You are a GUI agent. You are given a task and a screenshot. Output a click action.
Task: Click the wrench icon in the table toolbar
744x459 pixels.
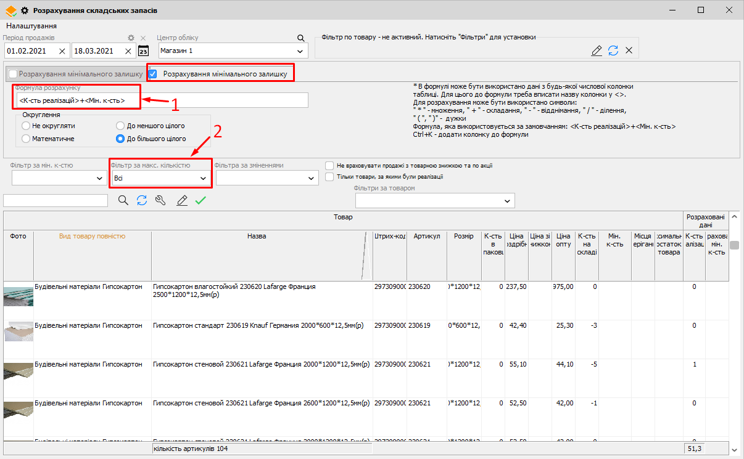point(161,200)
